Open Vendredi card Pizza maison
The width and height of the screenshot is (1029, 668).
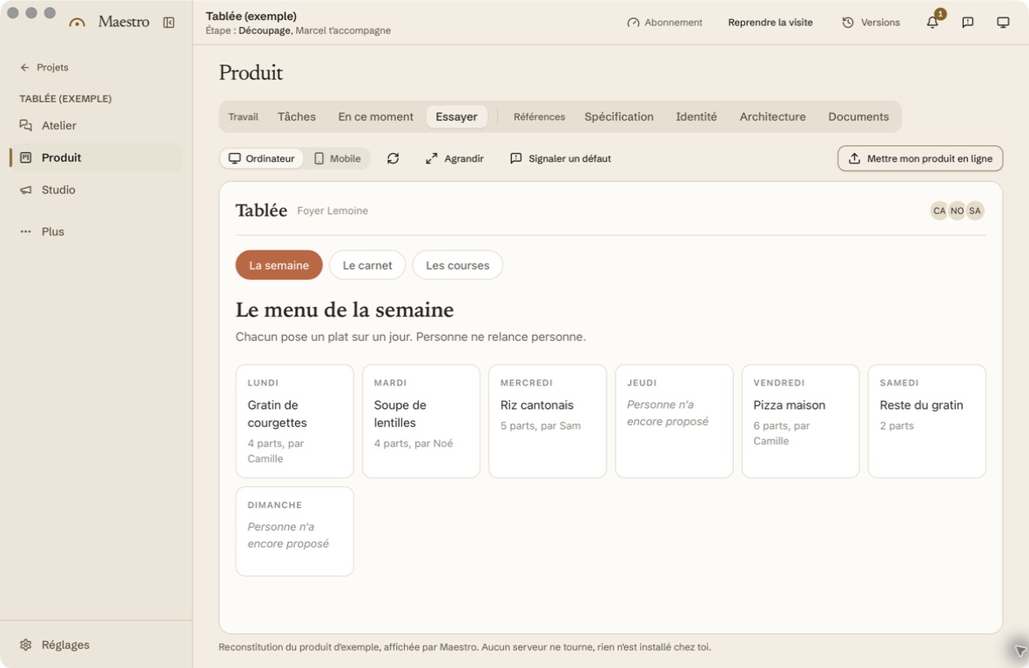tap(801, 422)
